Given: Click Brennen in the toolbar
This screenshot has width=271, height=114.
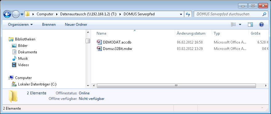Looking at the screenshot, I should pos(49,25).
